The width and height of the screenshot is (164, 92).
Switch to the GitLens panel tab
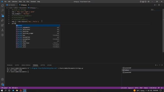[x=49, y=65]
